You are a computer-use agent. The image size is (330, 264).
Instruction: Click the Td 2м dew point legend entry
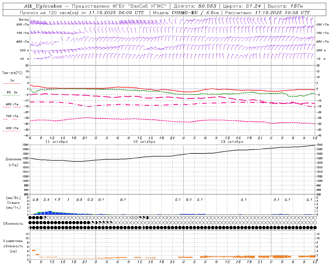point(12,92)
